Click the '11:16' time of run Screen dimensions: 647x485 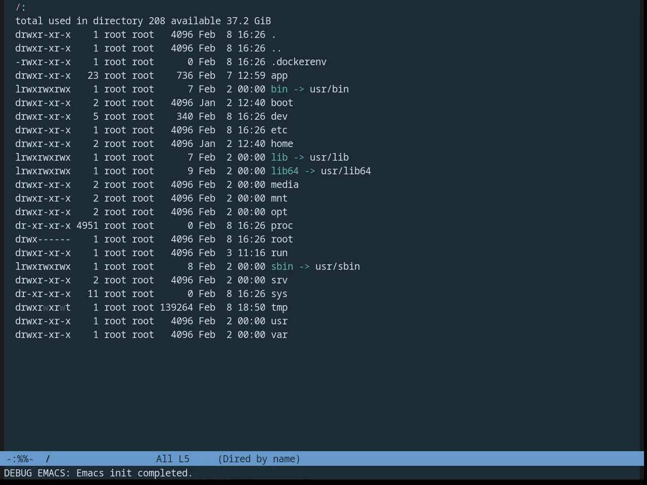pos(251,253)
